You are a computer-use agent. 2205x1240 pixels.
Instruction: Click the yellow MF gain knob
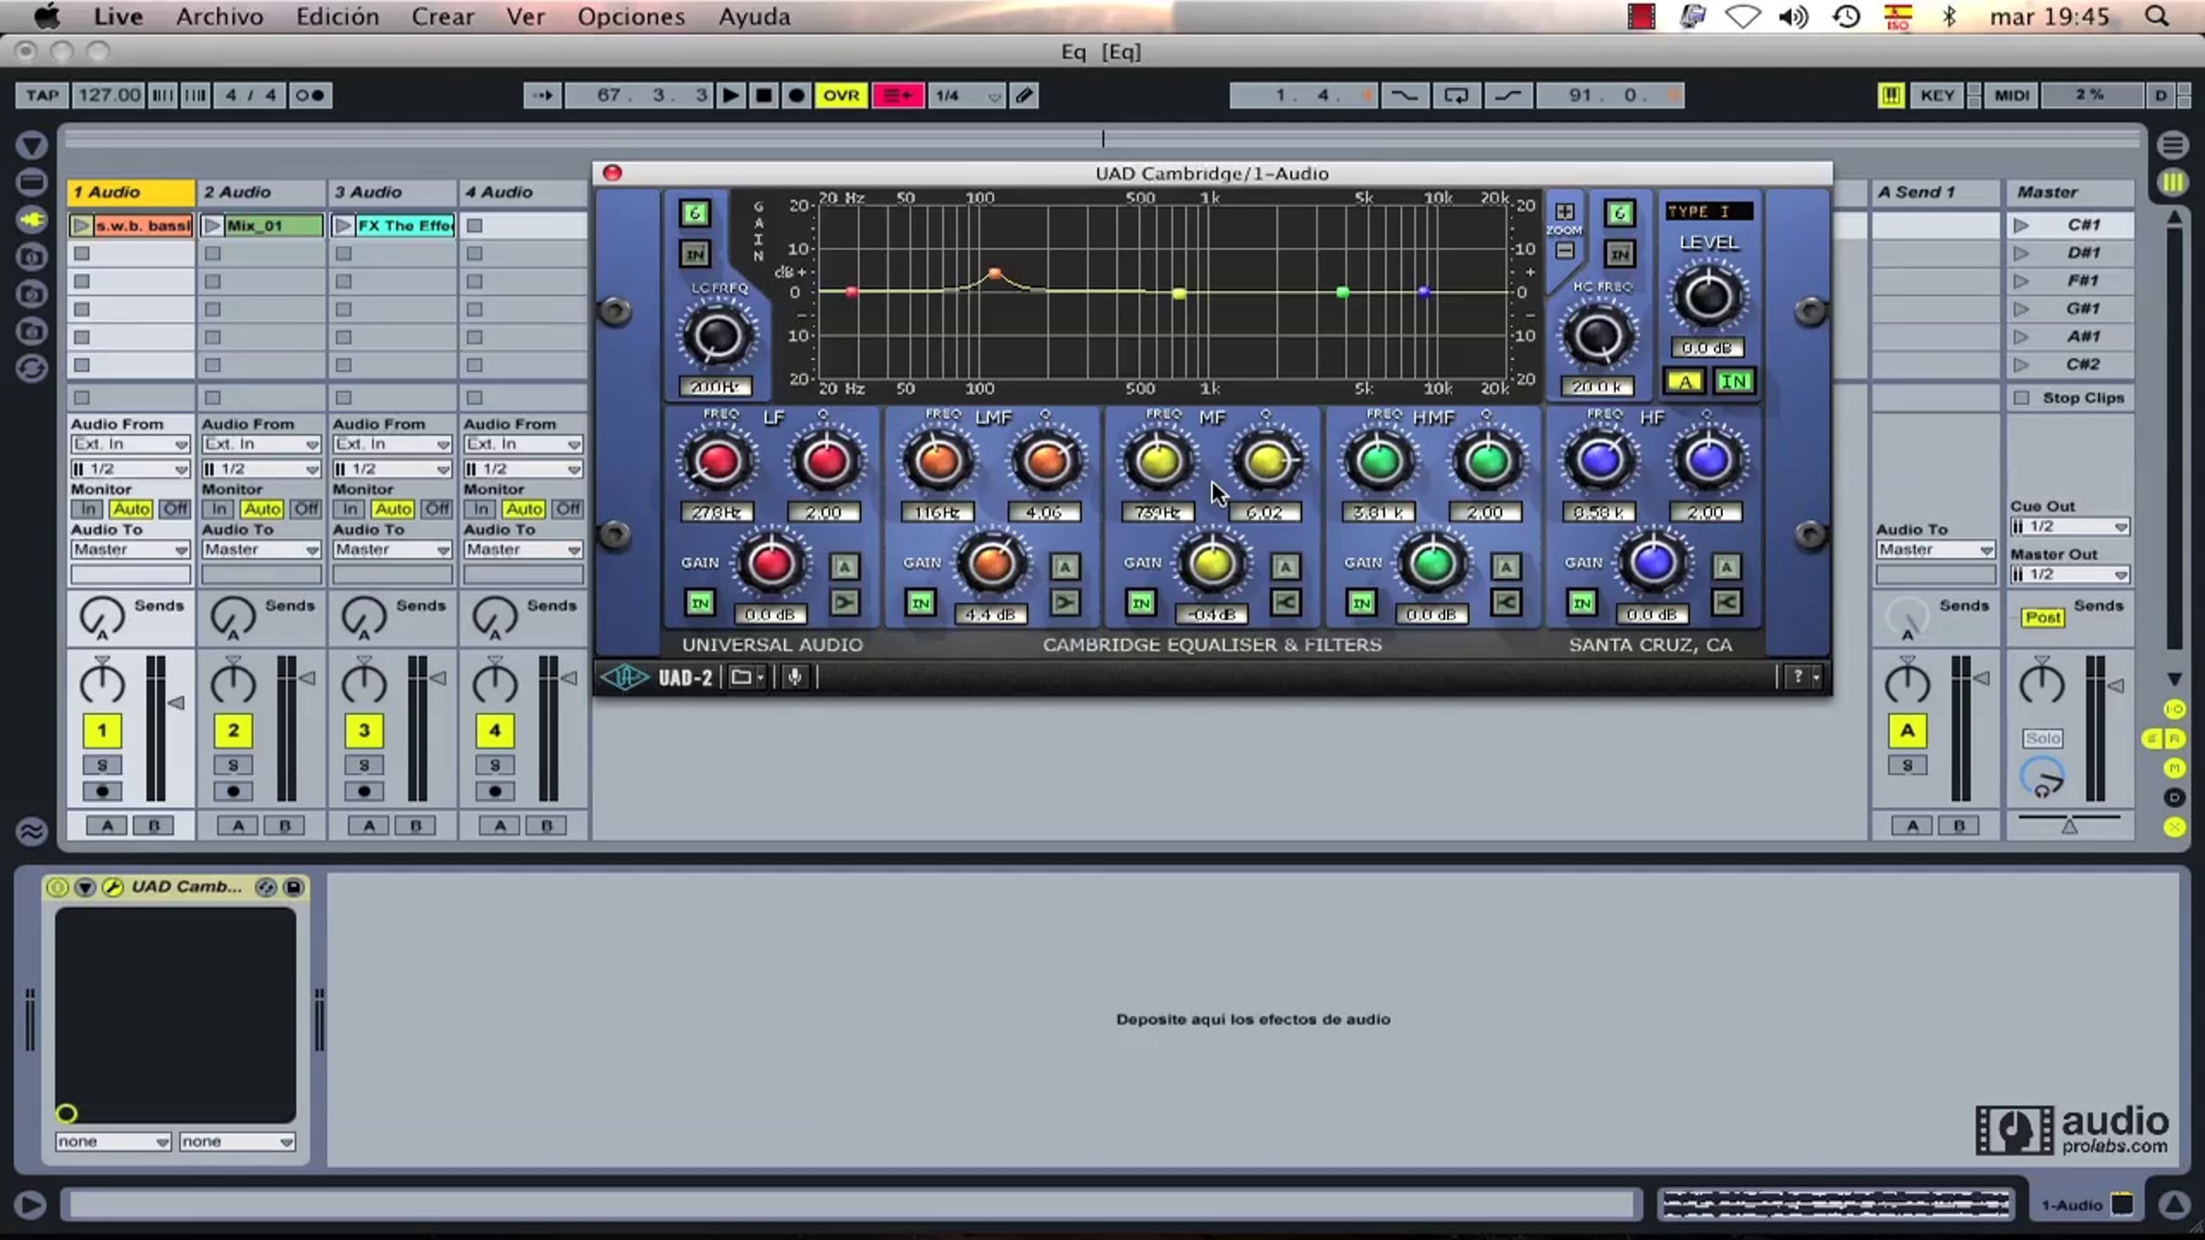pos(1211,564)
